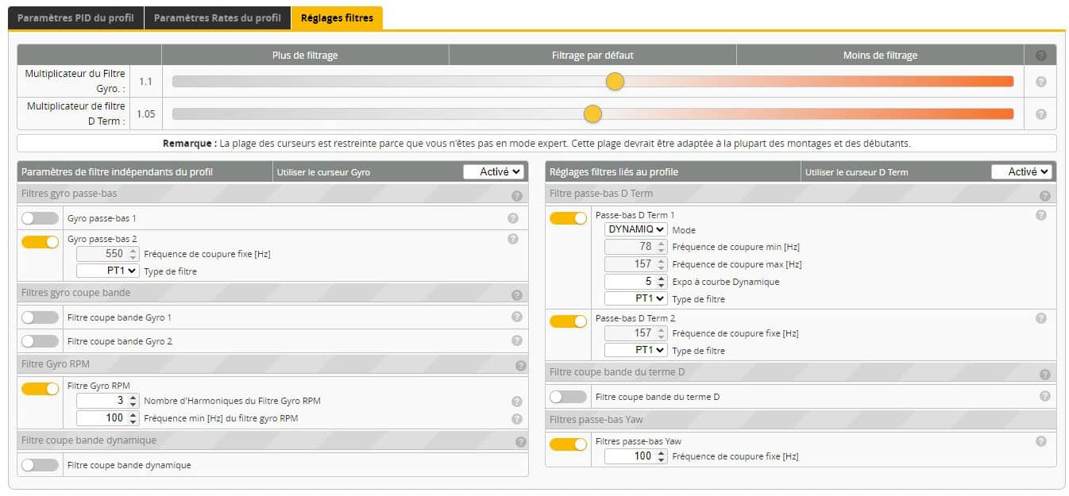This screenshot has width=1069, height=496.
Task: Open Gyro passe-bas 2 PT1 filter type dropdown
Action: (108, 271)
